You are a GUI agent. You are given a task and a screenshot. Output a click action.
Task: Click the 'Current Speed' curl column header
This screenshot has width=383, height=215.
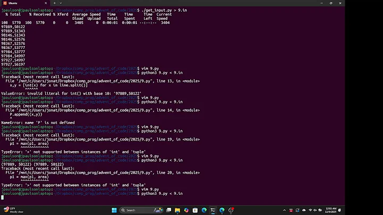pos(164,16)
